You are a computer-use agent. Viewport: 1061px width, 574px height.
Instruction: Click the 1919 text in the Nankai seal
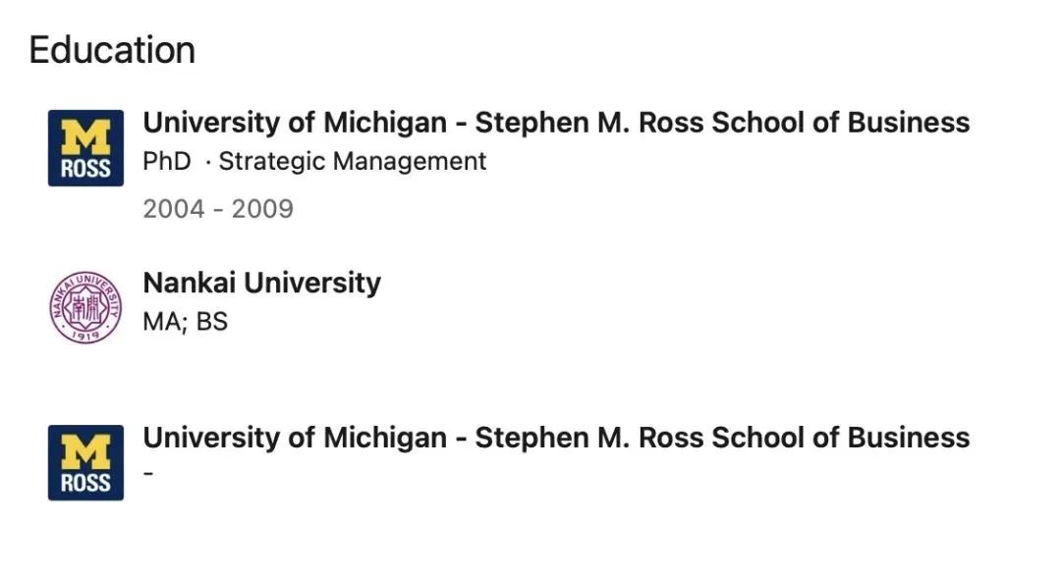pos(85,334)
